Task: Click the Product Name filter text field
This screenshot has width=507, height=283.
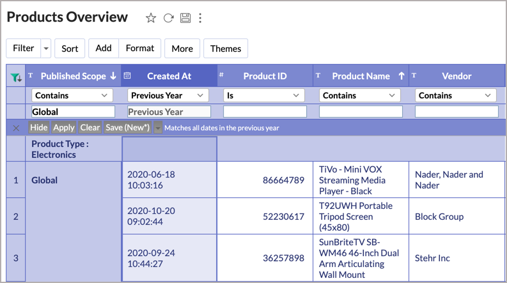Action: click(x=361, y=112)
